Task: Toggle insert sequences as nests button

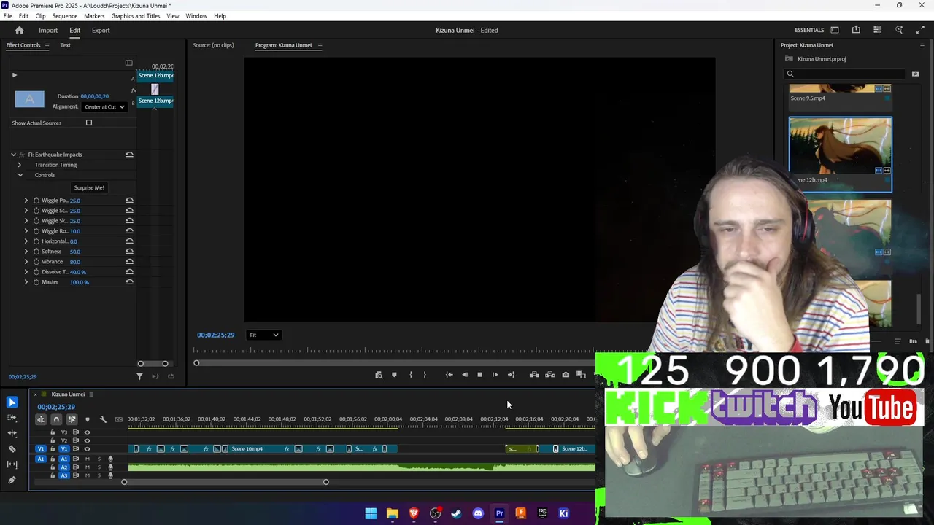Action: (41, 419)
